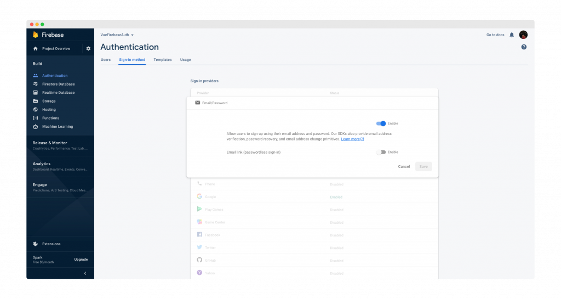Click the Upgrade plan button

tap(81, 259)
